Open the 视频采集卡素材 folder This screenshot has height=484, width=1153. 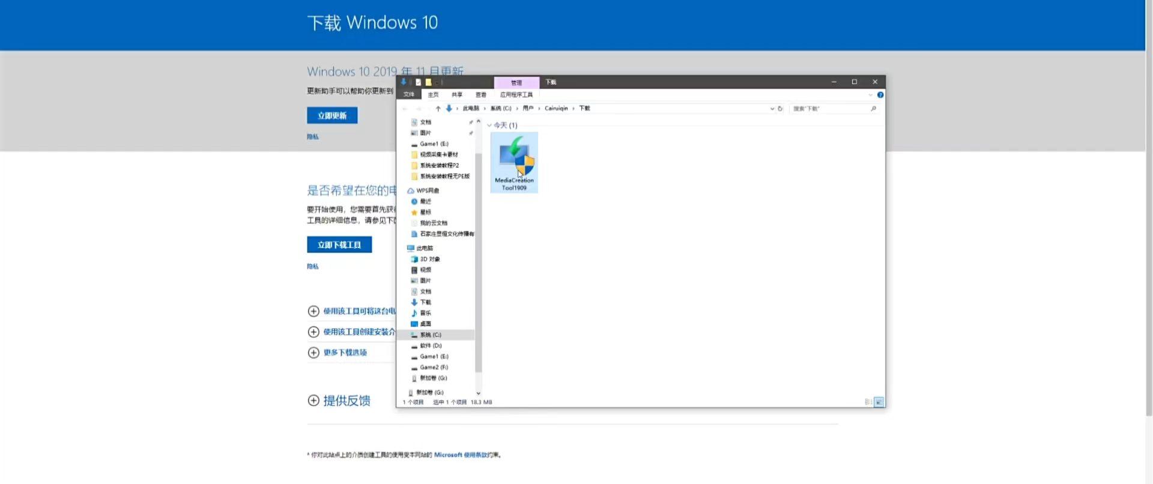click(438, 154)
